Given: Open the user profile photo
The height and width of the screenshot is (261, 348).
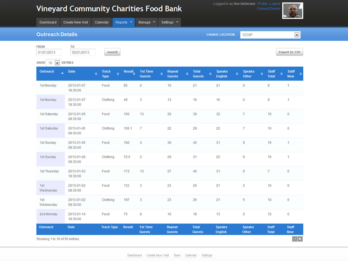Looking at the screenshot, I should 293,11.
